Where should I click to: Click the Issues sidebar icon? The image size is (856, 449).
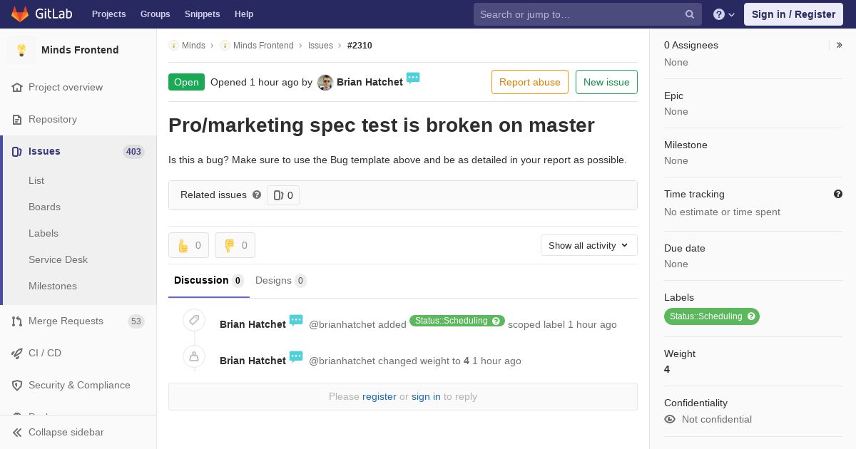pyautogui.click(x=17, y=151)
